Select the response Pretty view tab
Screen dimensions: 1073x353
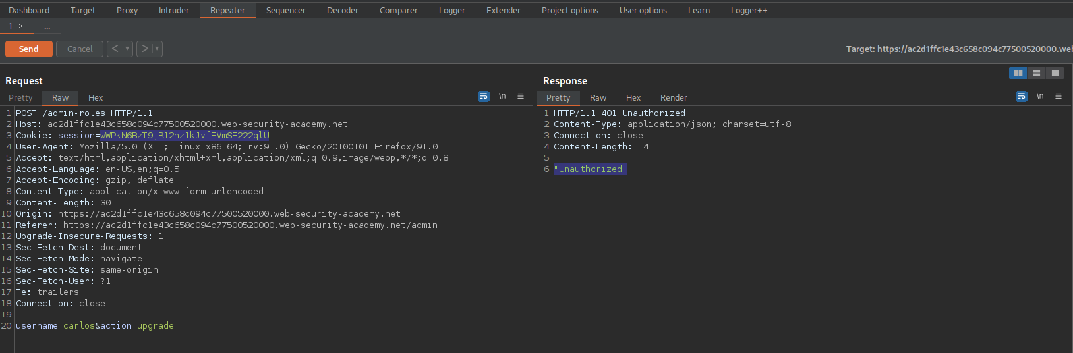point(558,97)
